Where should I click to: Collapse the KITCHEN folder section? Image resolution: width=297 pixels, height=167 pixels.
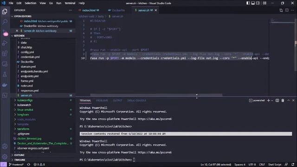43,36
